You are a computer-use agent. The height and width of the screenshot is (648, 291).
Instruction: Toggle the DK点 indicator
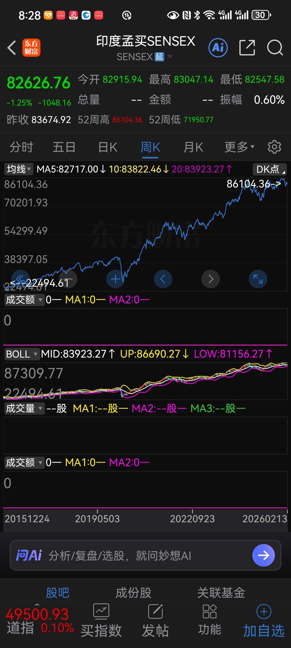pyautogui.click(x=270, y=169)
